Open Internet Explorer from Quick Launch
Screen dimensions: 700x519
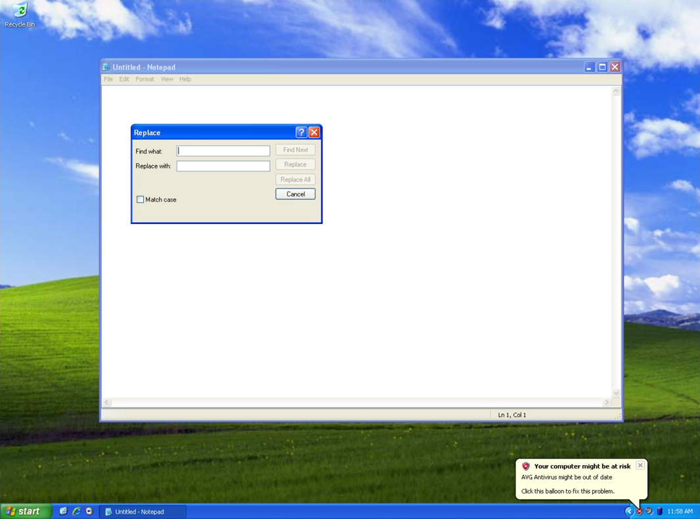pos(76,511)
